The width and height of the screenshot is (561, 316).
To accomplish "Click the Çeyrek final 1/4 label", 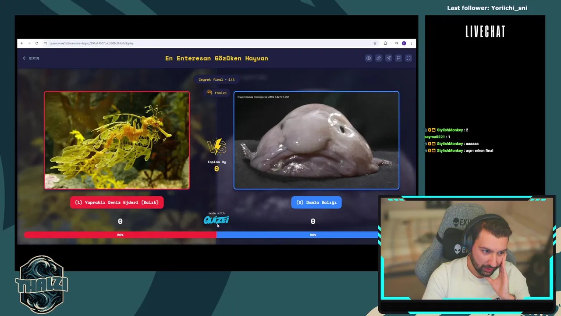I will point(217,79).
